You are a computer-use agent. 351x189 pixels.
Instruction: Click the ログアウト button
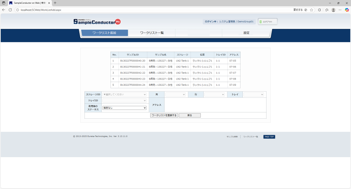point(267,22)
